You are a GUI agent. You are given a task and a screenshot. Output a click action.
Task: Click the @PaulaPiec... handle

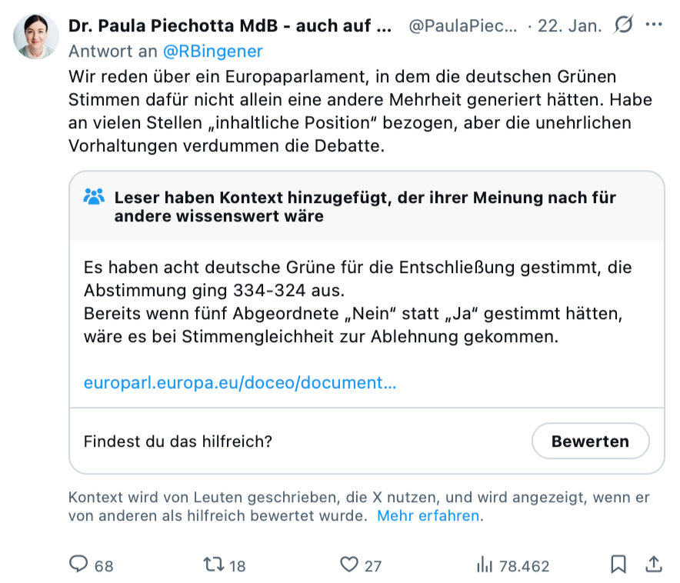[x=462, y=26]
